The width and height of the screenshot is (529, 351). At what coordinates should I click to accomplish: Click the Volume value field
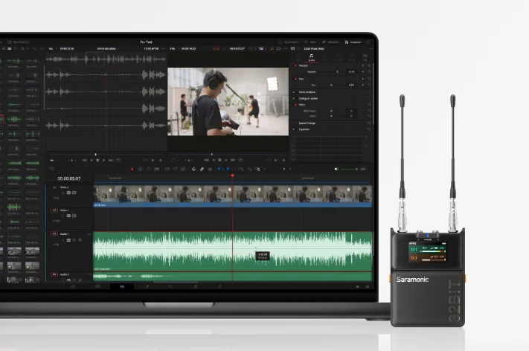[x=351, y=72]
